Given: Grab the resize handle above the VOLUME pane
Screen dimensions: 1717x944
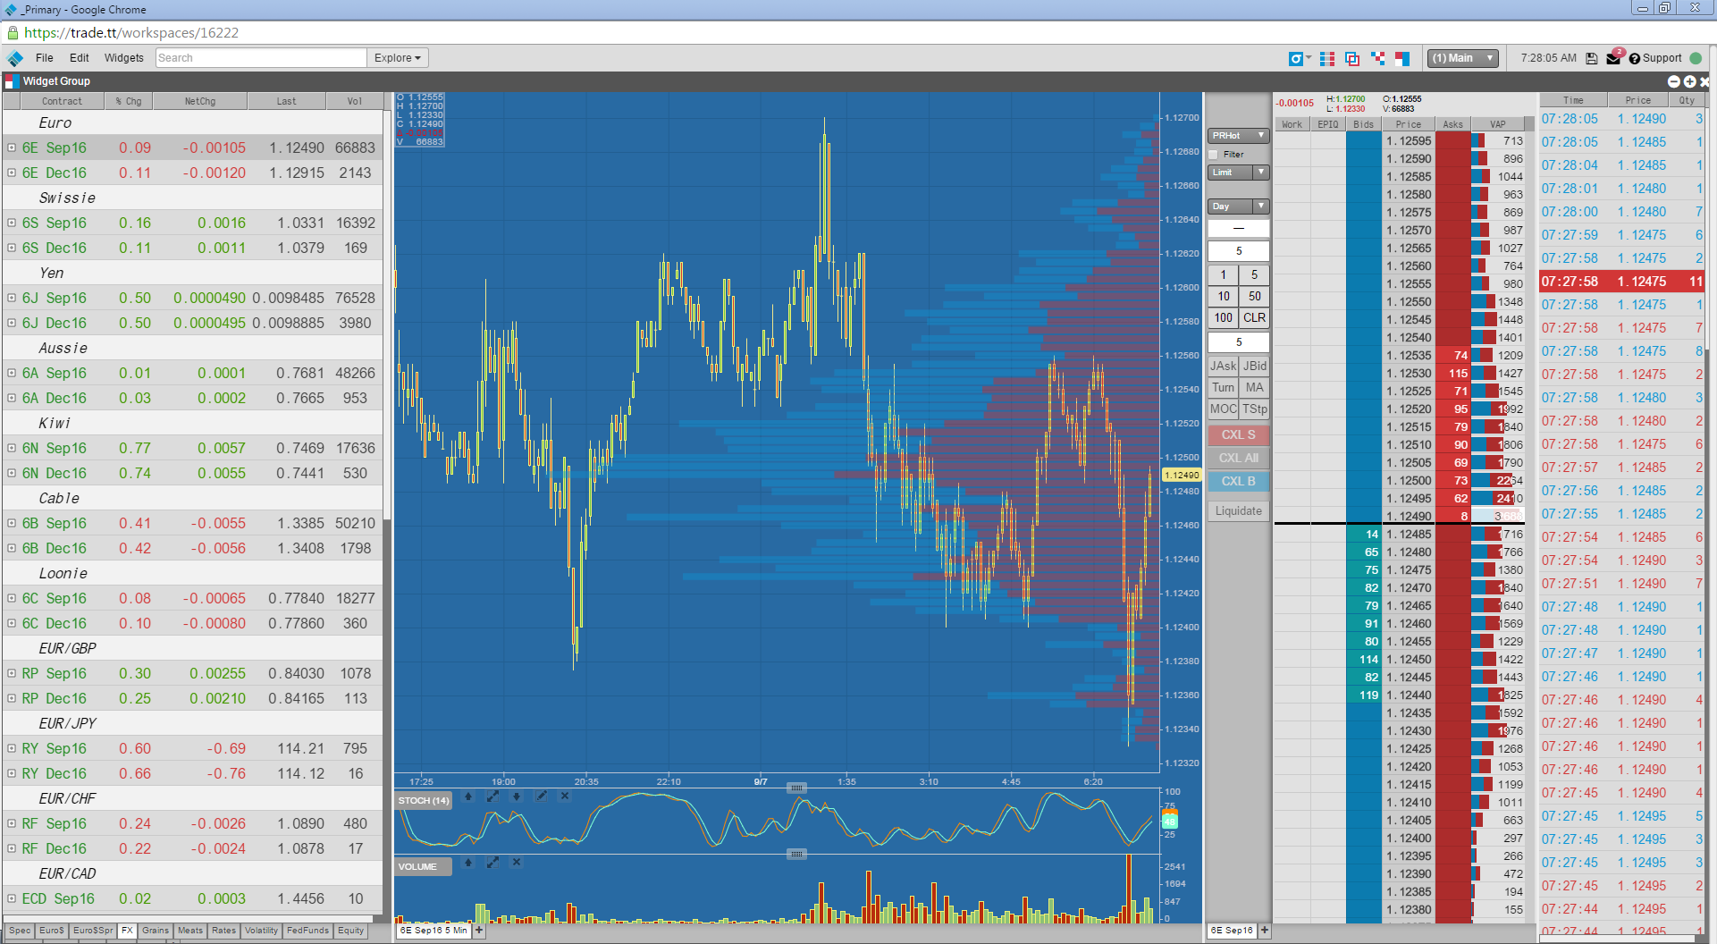Looking at the screenshot, I should (x=796, y=854).
